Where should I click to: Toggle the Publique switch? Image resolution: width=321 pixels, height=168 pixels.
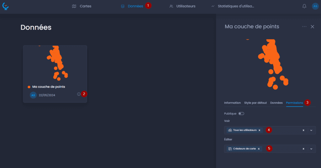pyautogui.click(x=241, y=114)
